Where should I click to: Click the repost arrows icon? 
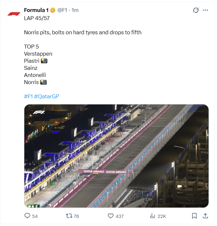pos(69,216)
